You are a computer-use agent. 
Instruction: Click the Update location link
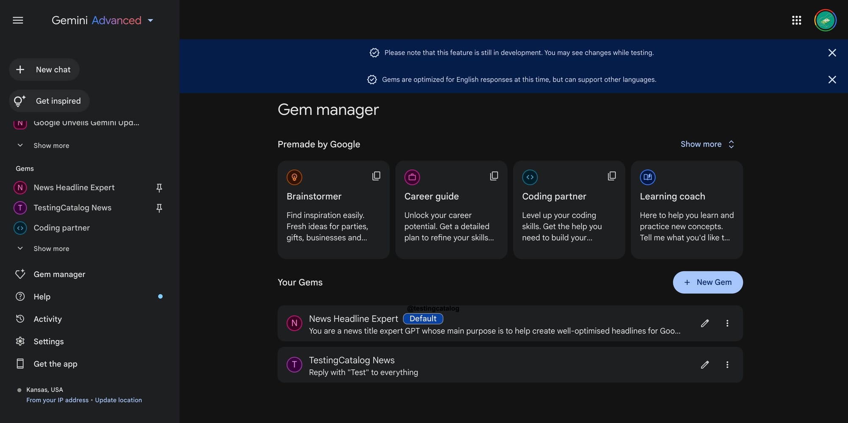[118, 400]
